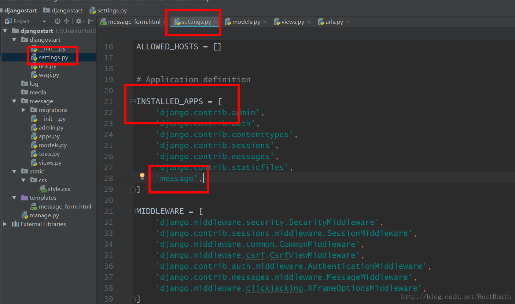Select models.py in the project tree
Image resolution: width=515 pixels, height=304 pixels.
click(x=49, y=145)
